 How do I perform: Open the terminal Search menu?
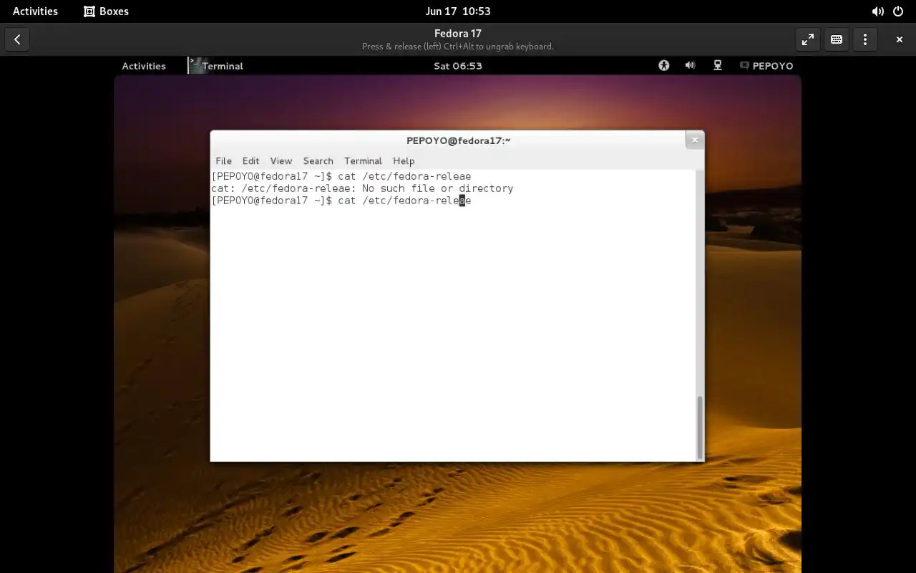click(318, 160)
